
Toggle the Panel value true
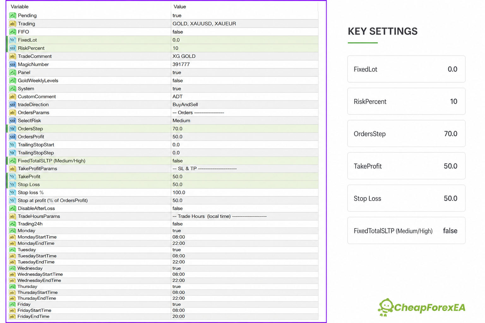click(244, 73)
